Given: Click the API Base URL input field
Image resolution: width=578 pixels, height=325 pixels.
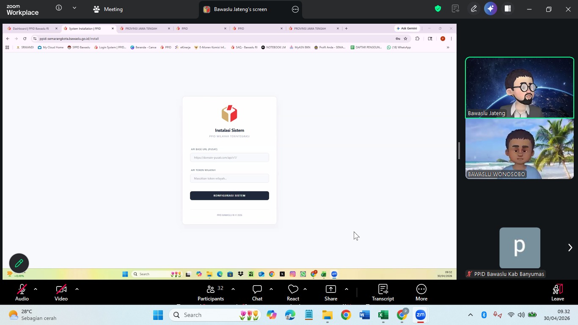Looking at the screenshot, I should (x=229, y=157).
